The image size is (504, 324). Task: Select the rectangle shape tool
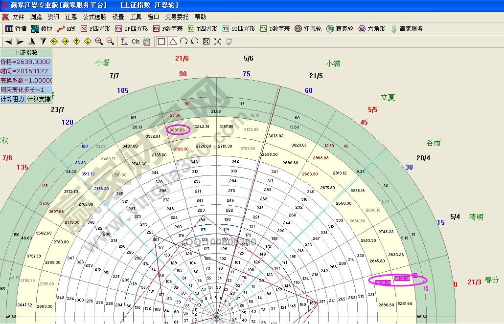pyautogui.click(x=161, y=42)
